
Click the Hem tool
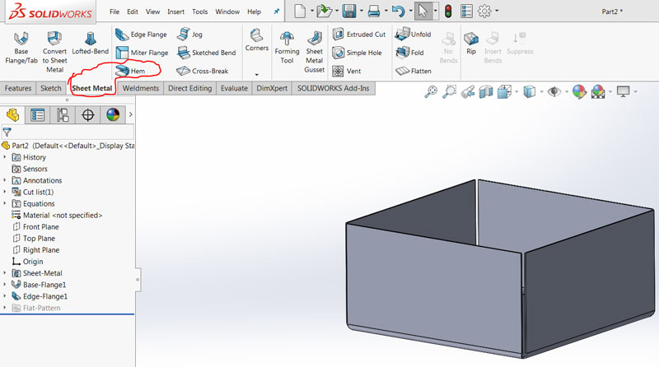[x=130, y=71]
